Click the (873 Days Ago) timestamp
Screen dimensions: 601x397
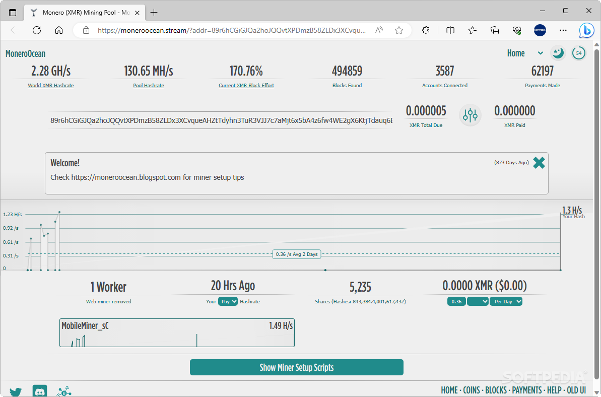(511, 163)
